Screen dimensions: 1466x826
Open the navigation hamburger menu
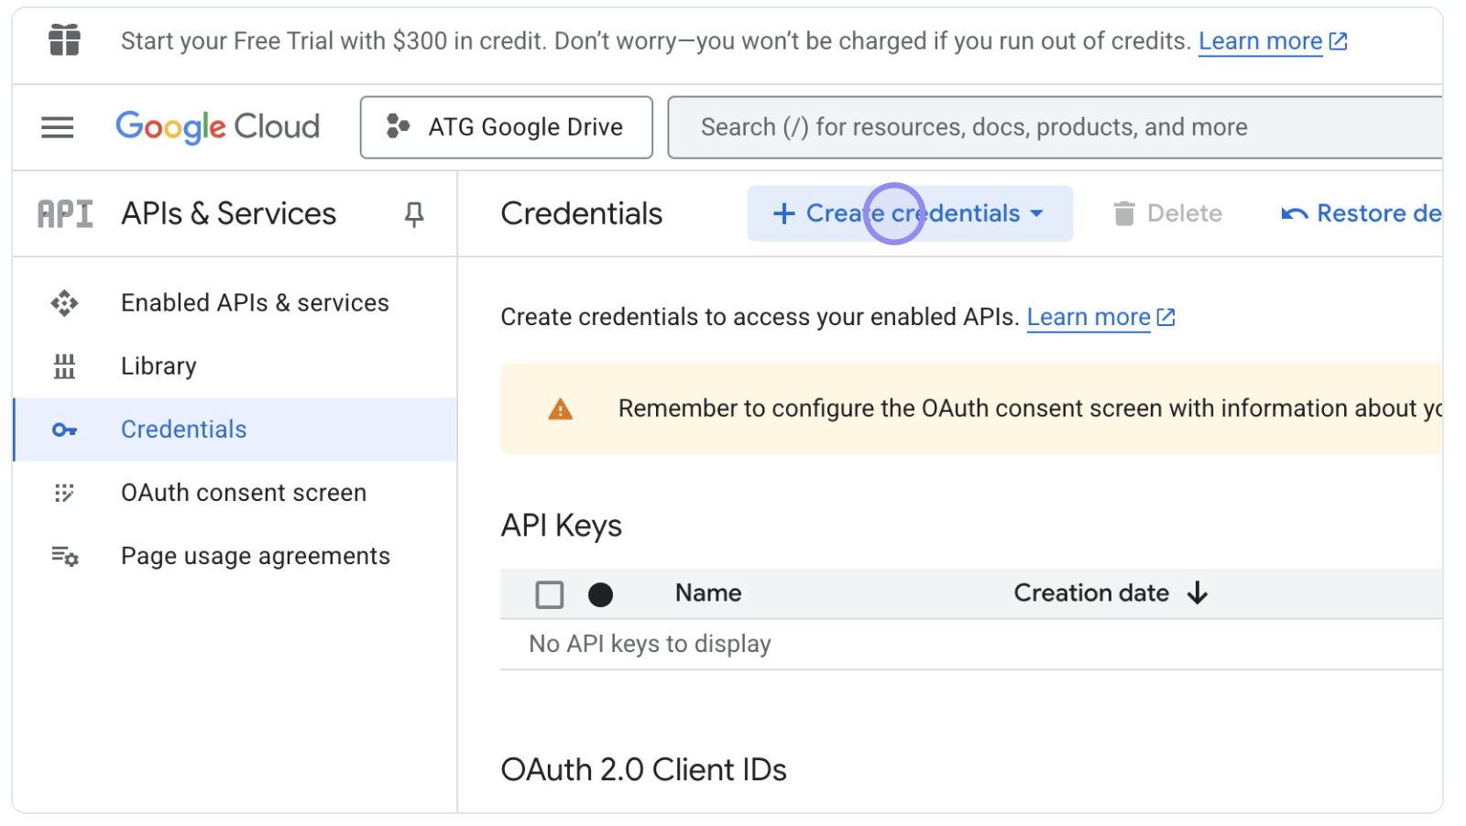click(57, 127)
